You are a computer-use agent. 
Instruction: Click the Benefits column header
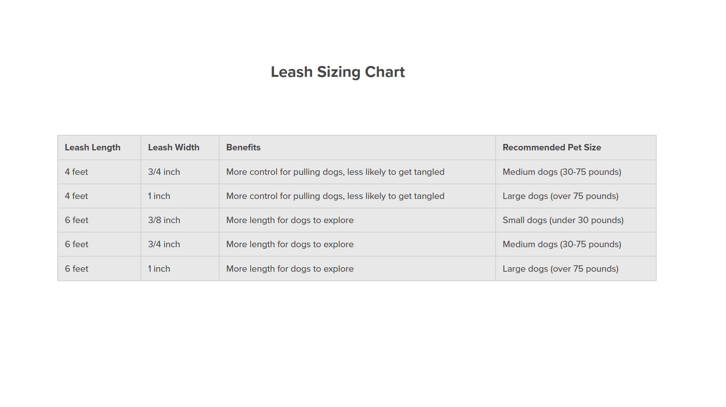[x=243, y=147]
